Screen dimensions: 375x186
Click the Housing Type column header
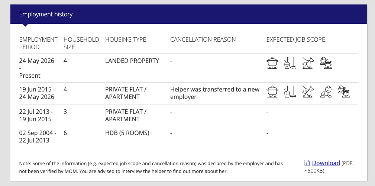click(126, 39)
